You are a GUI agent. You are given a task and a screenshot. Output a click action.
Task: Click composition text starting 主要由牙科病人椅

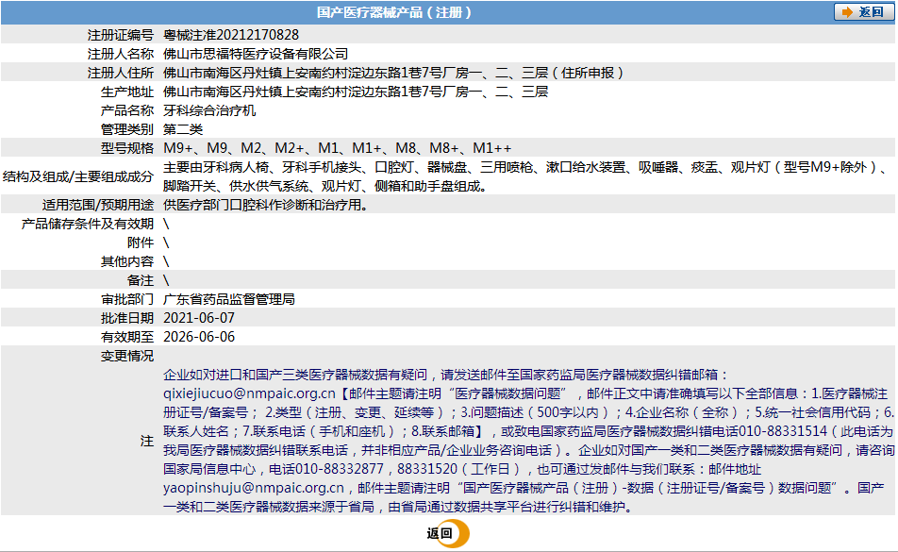tap(524, 167)
